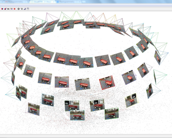Pick the green-bordered wagon photo at bottom right
Screen dimensions: 172x138
tap(112, 114)
